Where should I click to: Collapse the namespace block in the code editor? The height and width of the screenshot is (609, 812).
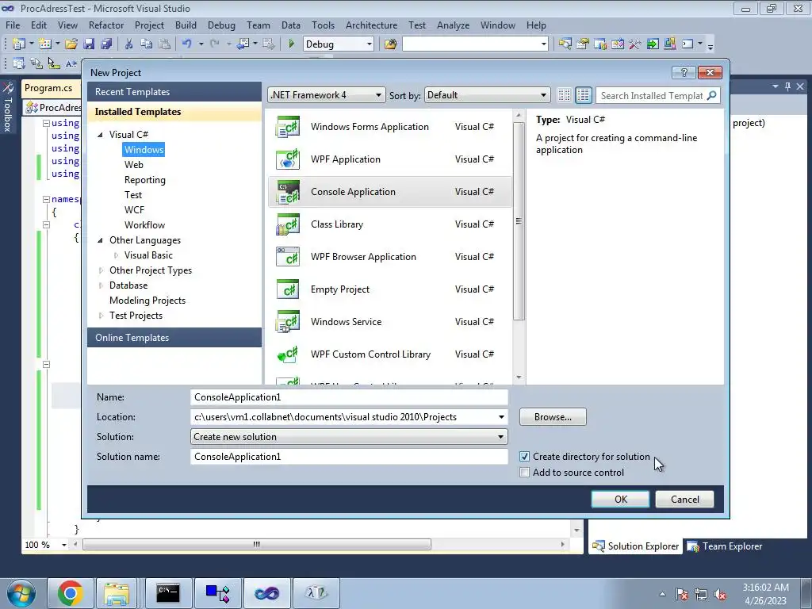46,199
